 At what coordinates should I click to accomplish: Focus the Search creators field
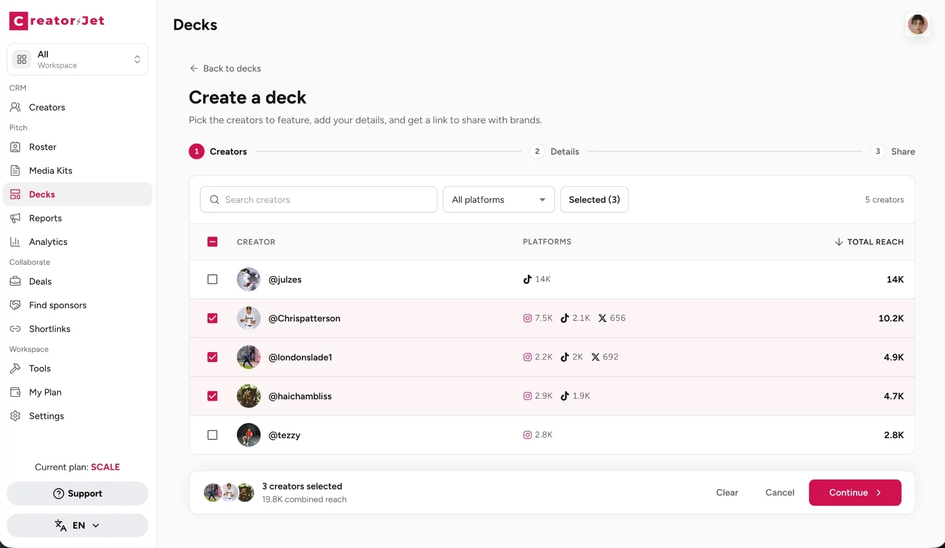click(x=318, y=200)
